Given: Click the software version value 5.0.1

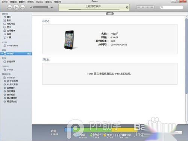Looking at the screenshot, I should tap(113, 41).
